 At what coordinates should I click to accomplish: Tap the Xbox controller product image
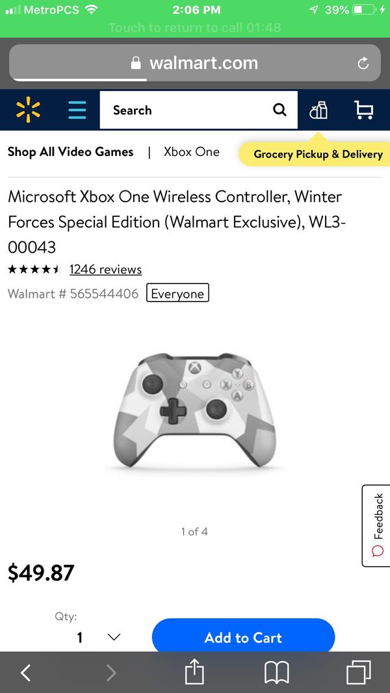(195, 411)
